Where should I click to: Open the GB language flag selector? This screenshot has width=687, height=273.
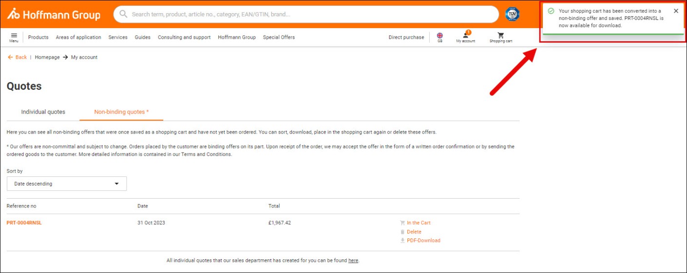(439, 37)
